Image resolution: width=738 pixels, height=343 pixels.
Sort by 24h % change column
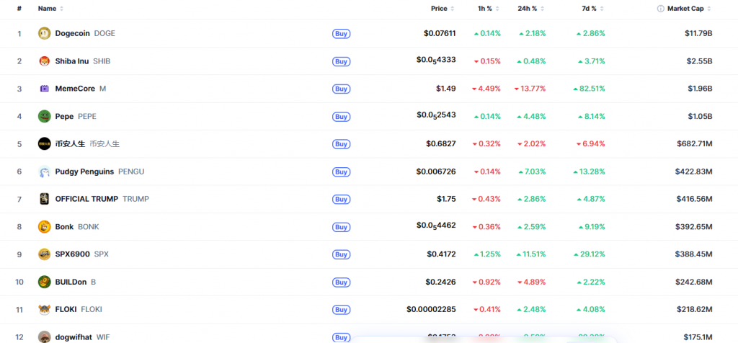(x=530, y=9)
